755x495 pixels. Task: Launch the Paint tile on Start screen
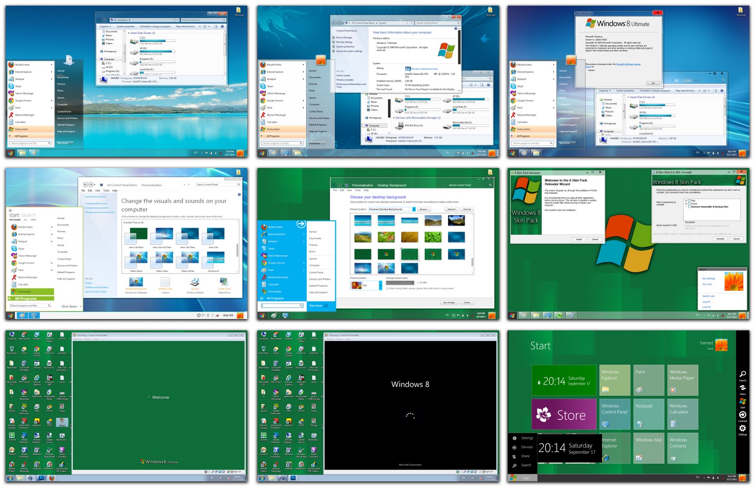click(649, 380)
